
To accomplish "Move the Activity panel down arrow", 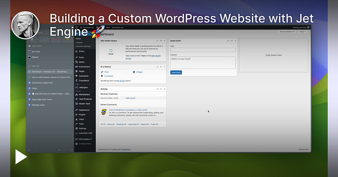I will point(161,89).
